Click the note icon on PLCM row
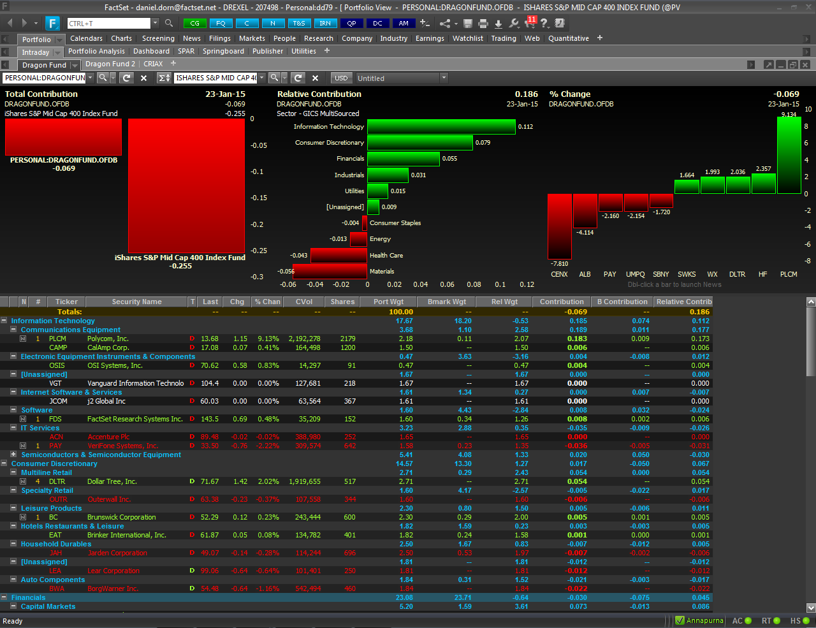Image resolution: width=816 pixels, height=628 pixels. (23, 339)
